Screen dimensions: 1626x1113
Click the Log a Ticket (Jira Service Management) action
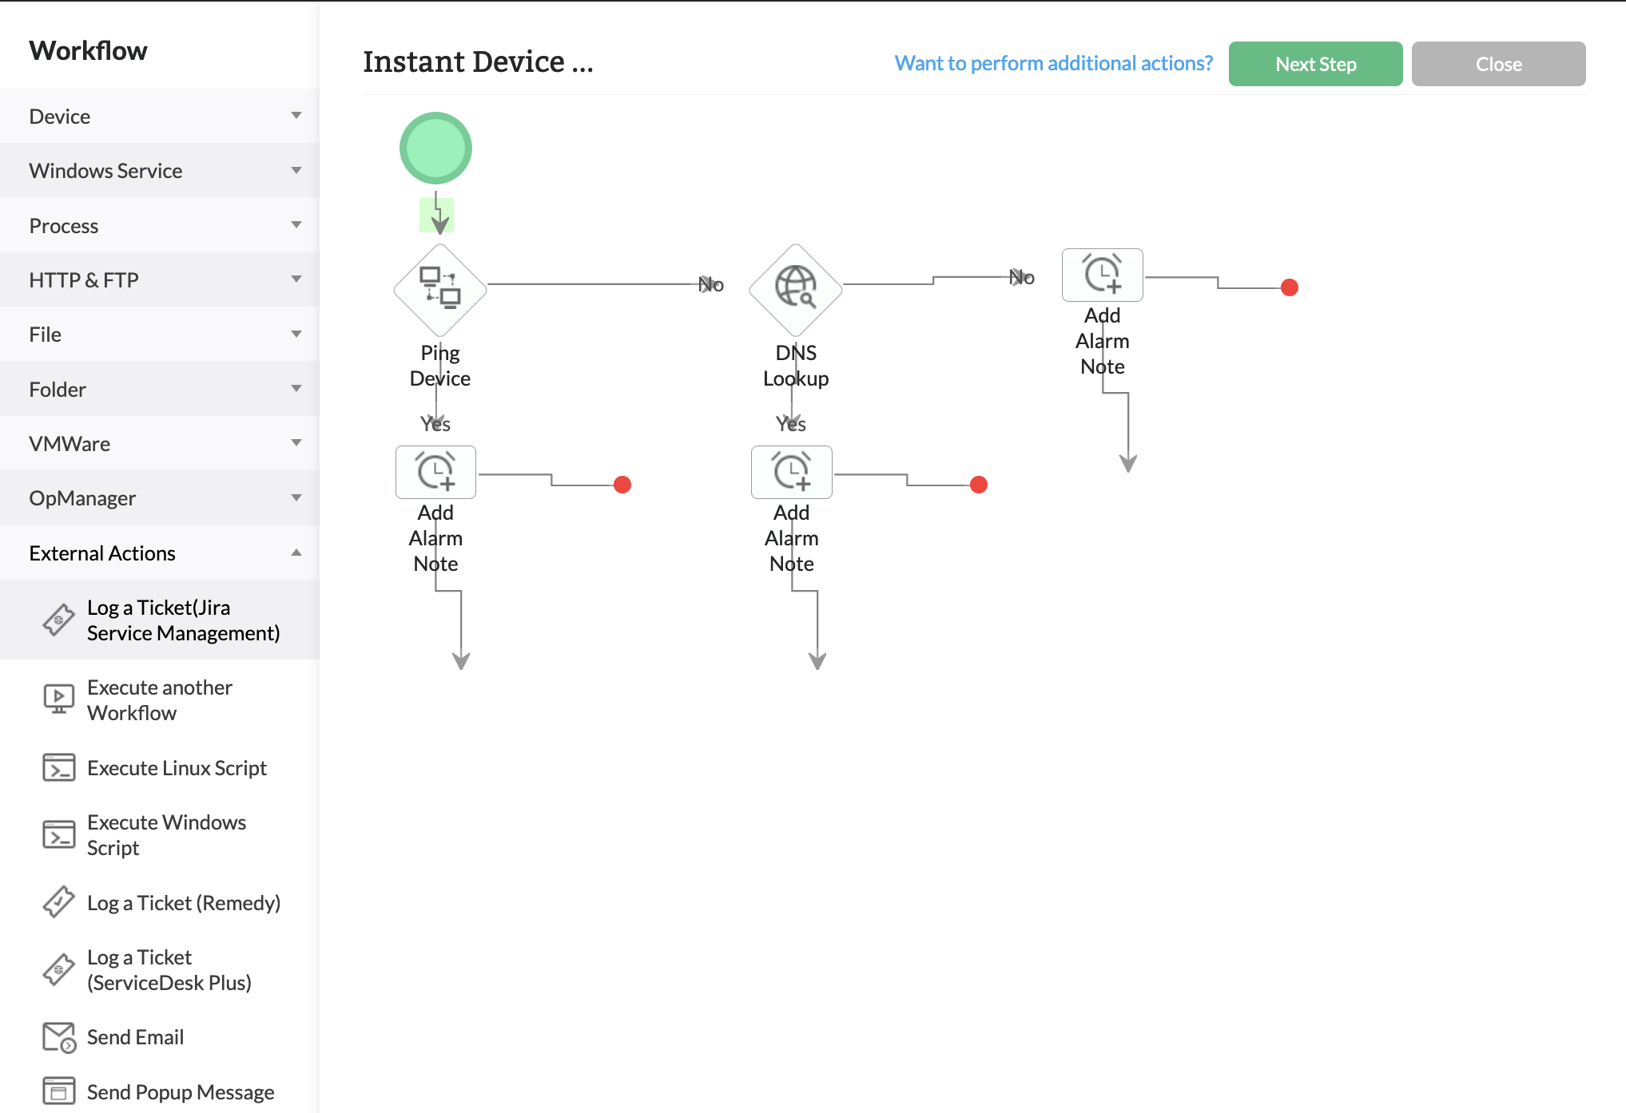[184, 620]
